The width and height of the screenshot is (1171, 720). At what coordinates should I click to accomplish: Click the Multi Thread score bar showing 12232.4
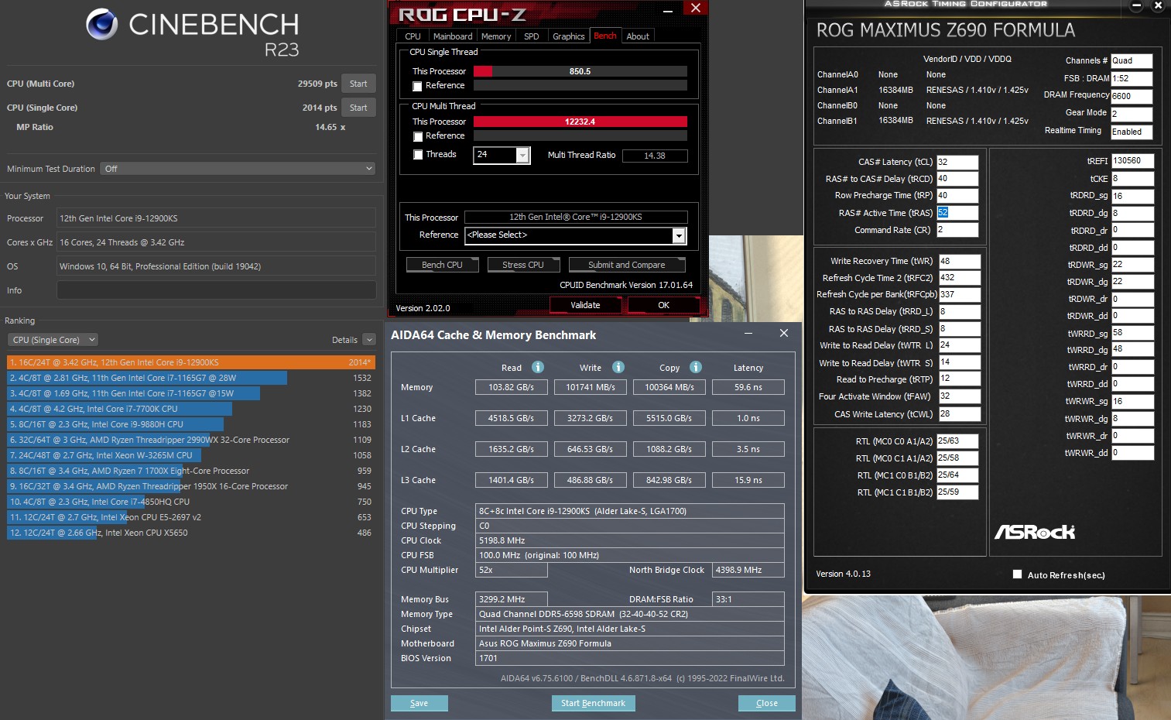[x=580, y=122]
